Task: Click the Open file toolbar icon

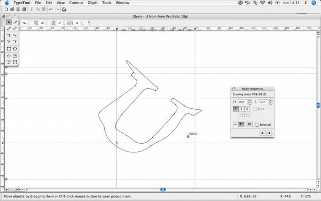Action: click(12, 9)
